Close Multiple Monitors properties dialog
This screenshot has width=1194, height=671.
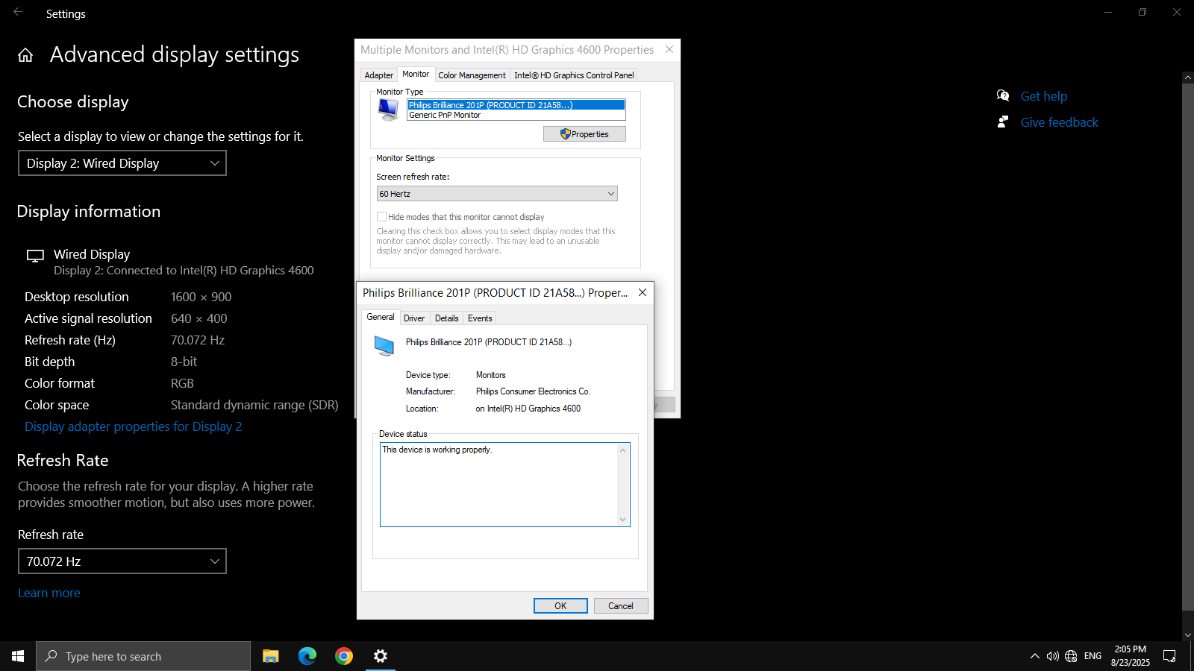tap(669, 49)
